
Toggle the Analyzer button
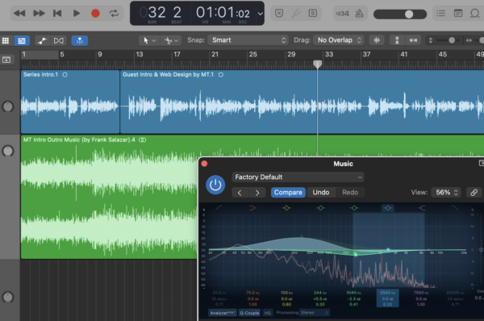click(x=223, y=313)
